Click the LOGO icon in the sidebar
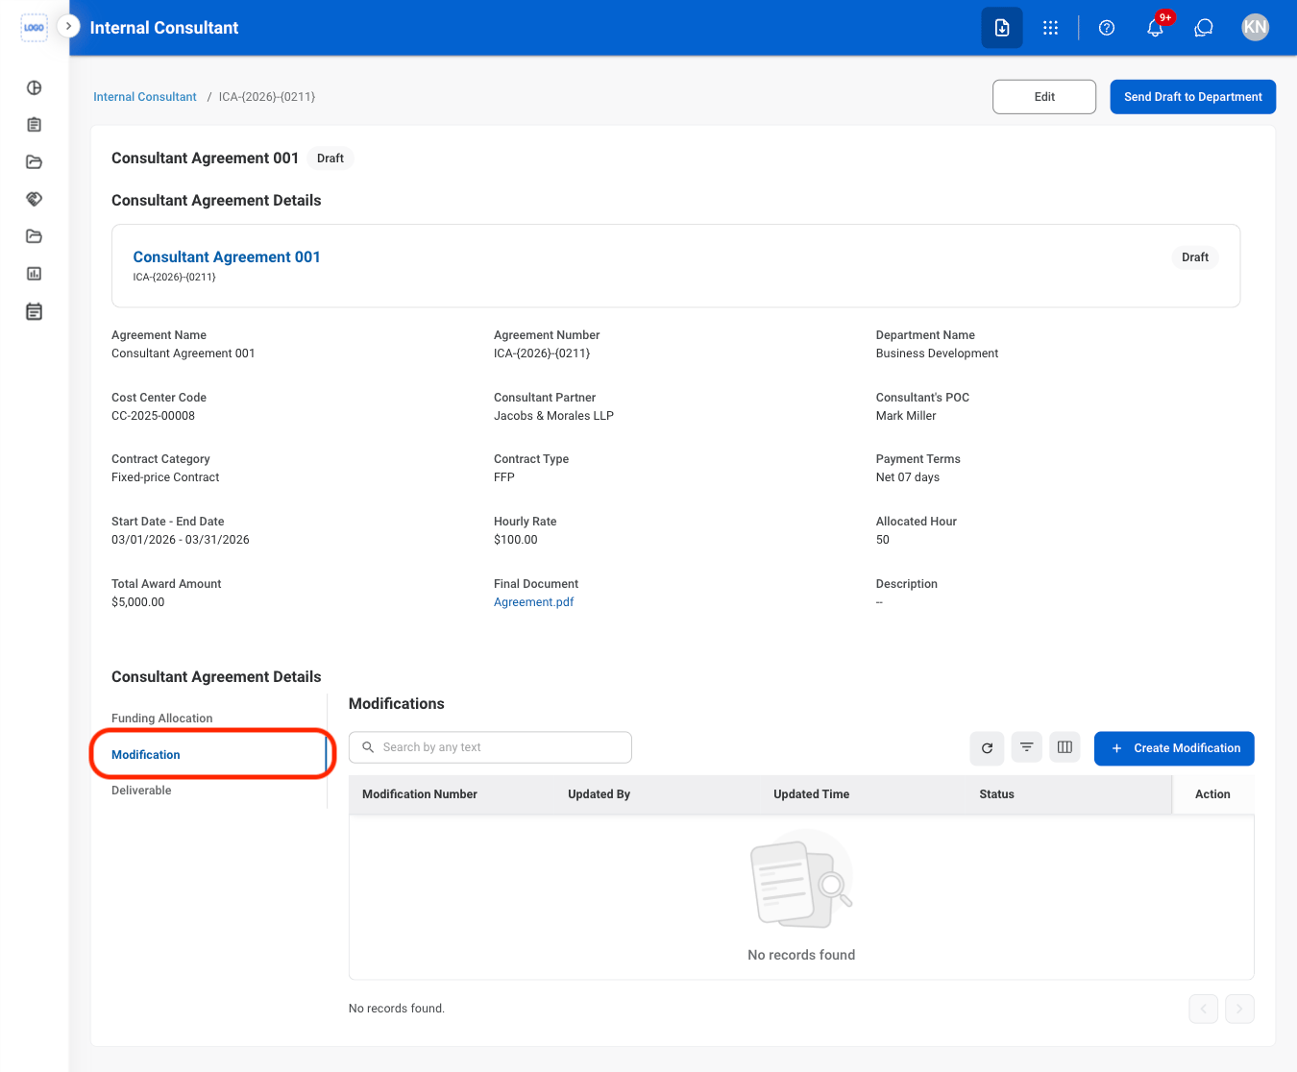The height and width of the screenshot is (1072, 1297). (34, 28)
